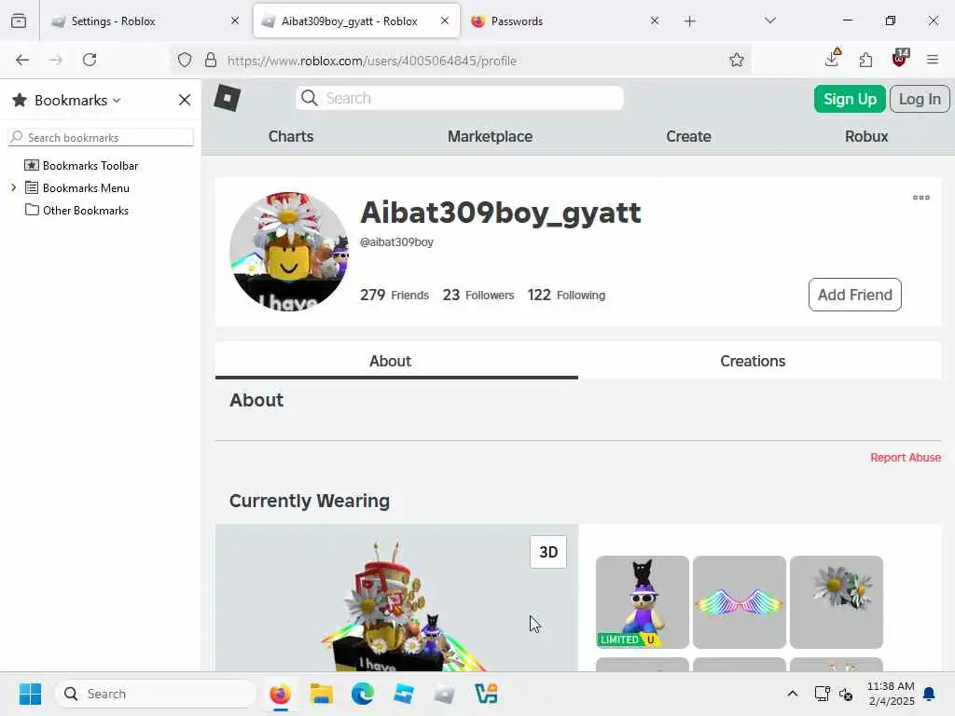Open Charts in the Roblox navigation
955x716 pixels.
[291, 136]
